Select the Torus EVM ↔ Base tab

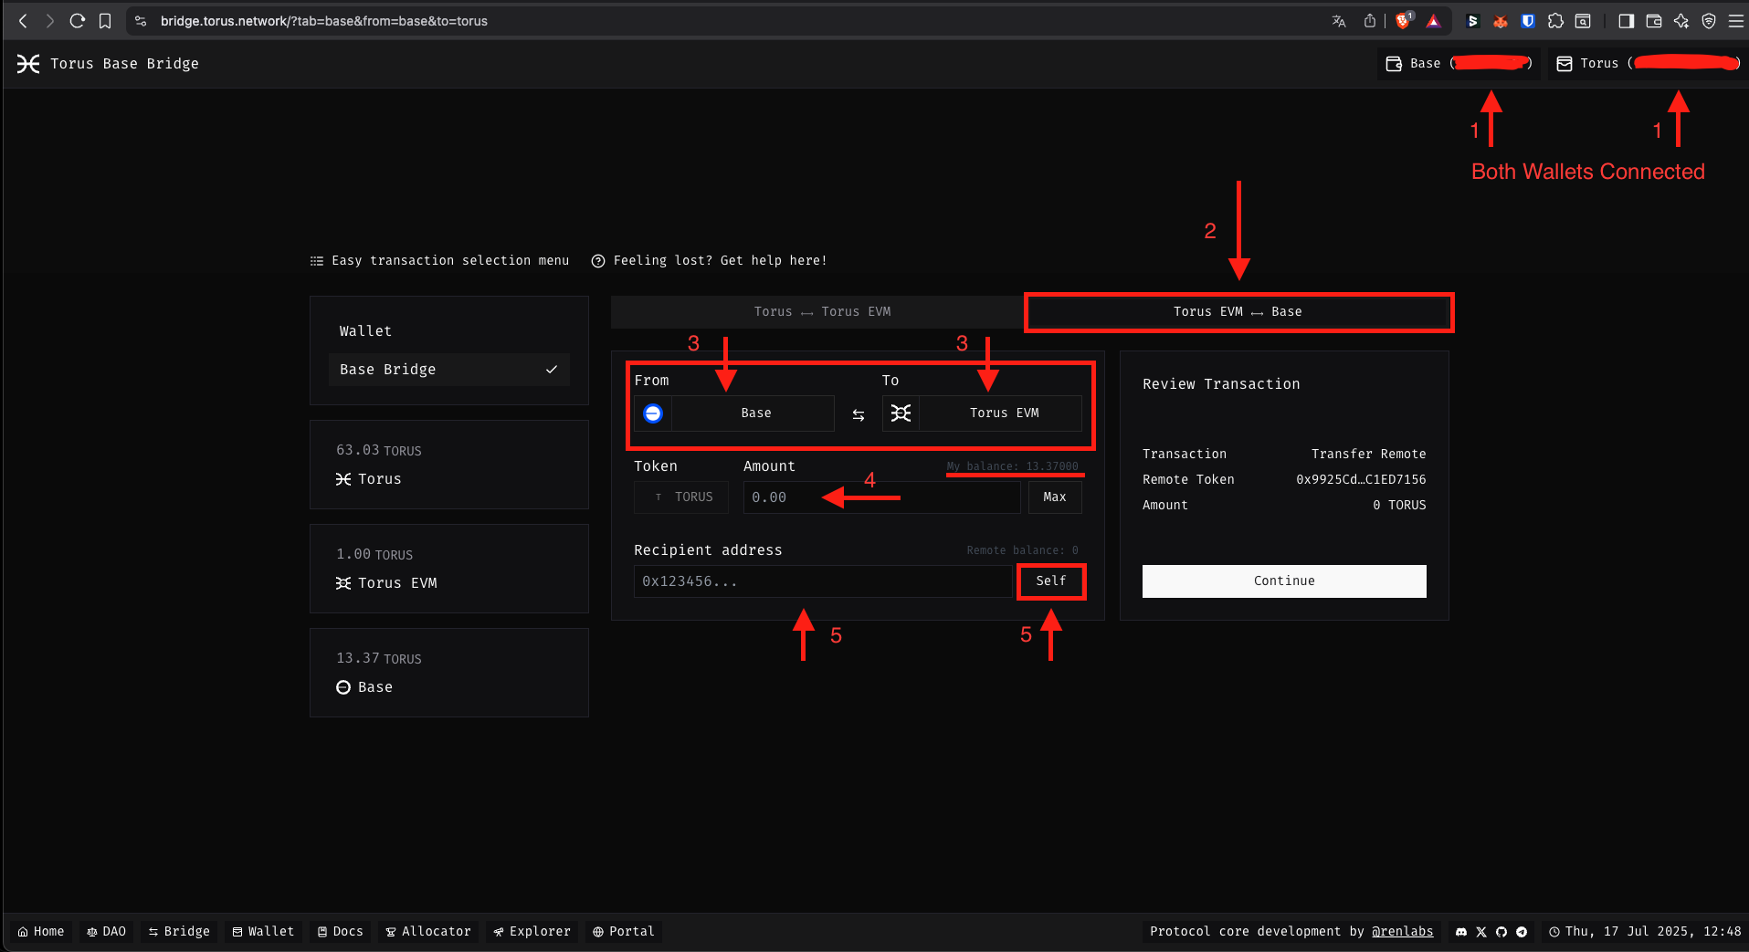(x=1238, y=312)
